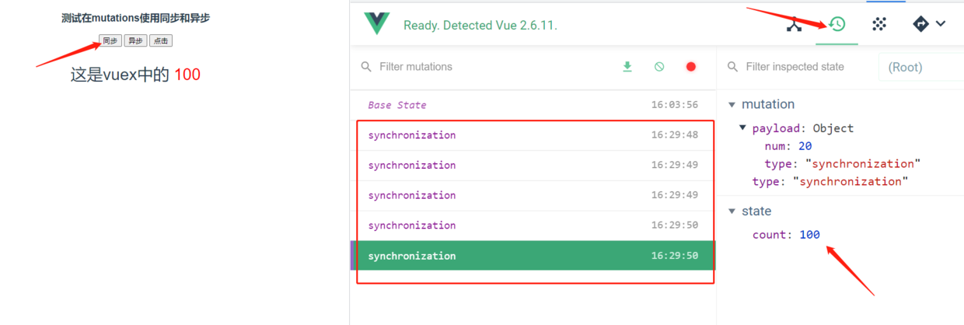Screen dimensions: 964x325
Task: Click the 点击 button
Action: coord(161,41)
